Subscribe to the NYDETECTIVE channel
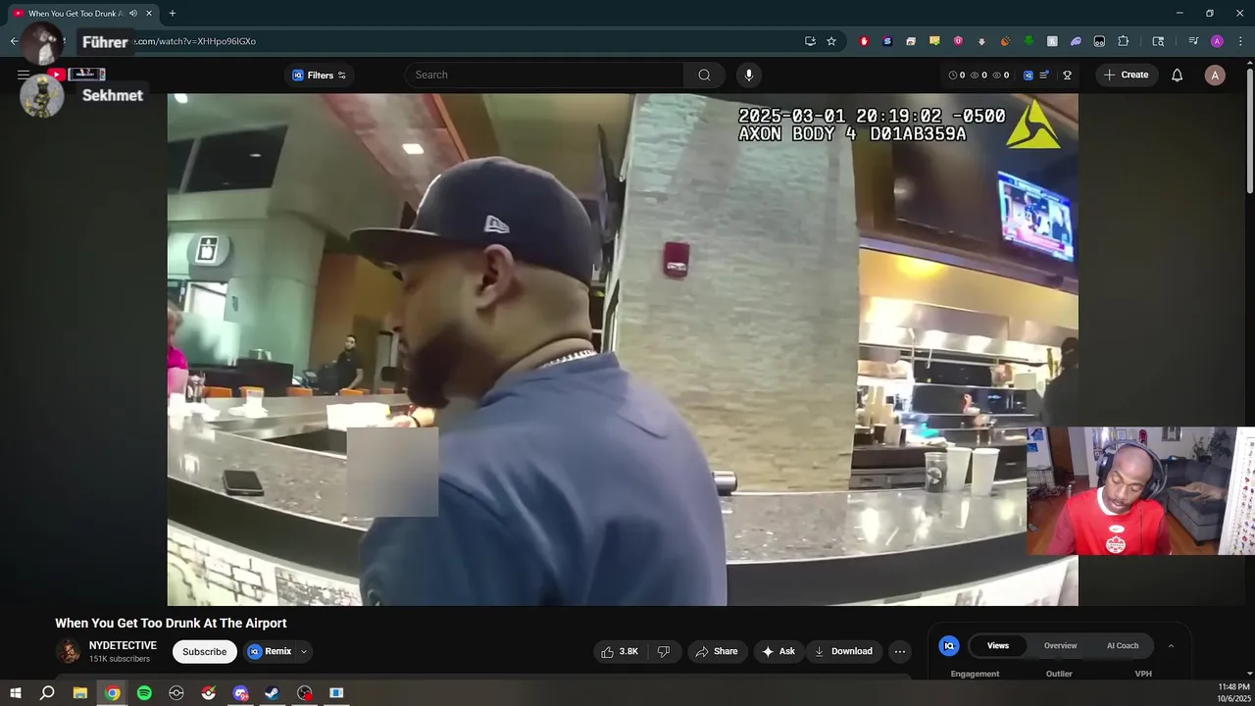This screenshot has height=706, width=1255. coord(204,651)
